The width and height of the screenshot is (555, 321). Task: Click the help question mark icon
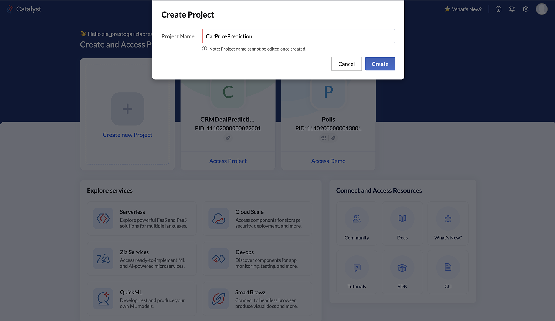click(x=499, y=8)
